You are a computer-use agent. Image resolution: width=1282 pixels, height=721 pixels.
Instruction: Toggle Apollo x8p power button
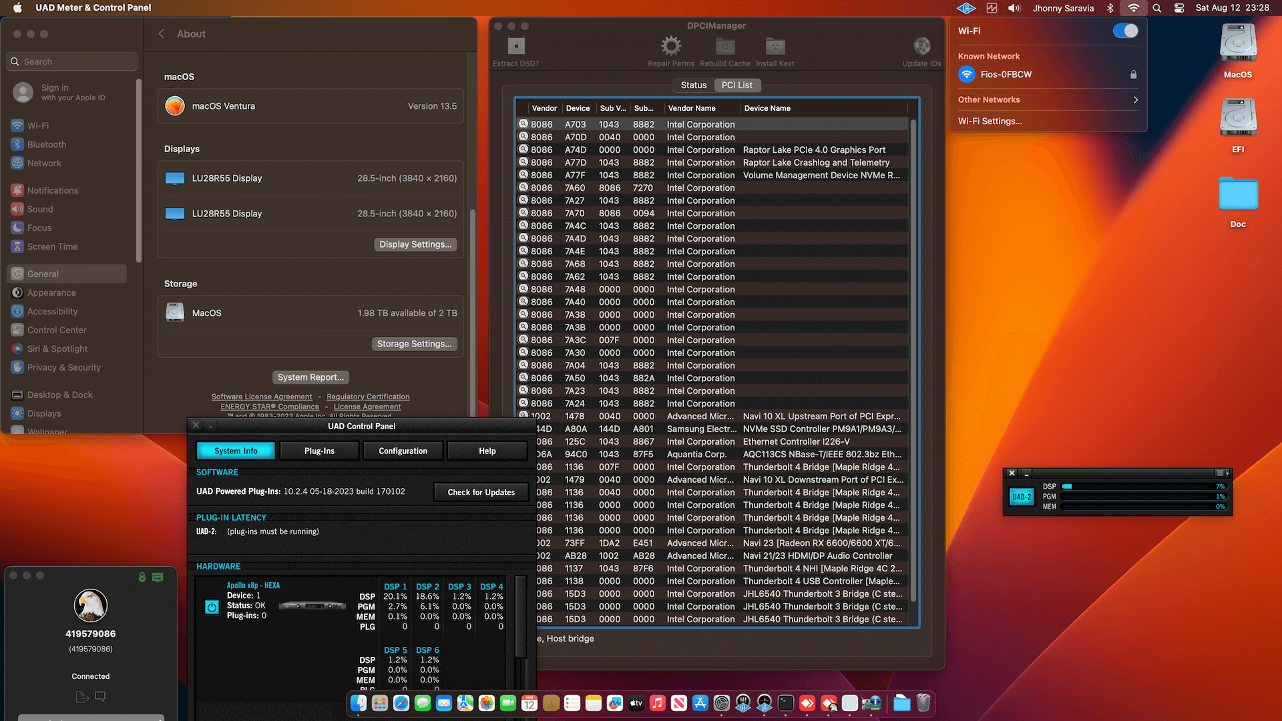pos(212,607)
